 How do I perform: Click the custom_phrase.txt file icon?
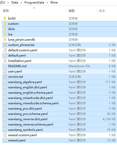(x=5, y=45)
